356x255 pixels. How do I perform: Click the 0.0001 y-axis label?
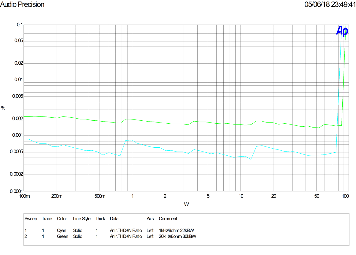pos(16,191)
